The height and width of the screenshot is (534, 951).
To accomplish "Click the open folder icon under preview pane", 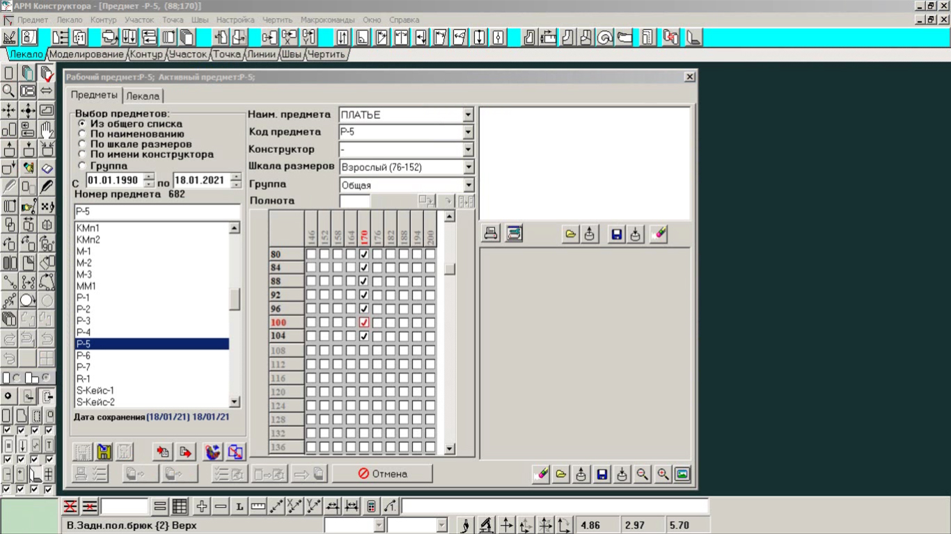I will click(570, 234).
